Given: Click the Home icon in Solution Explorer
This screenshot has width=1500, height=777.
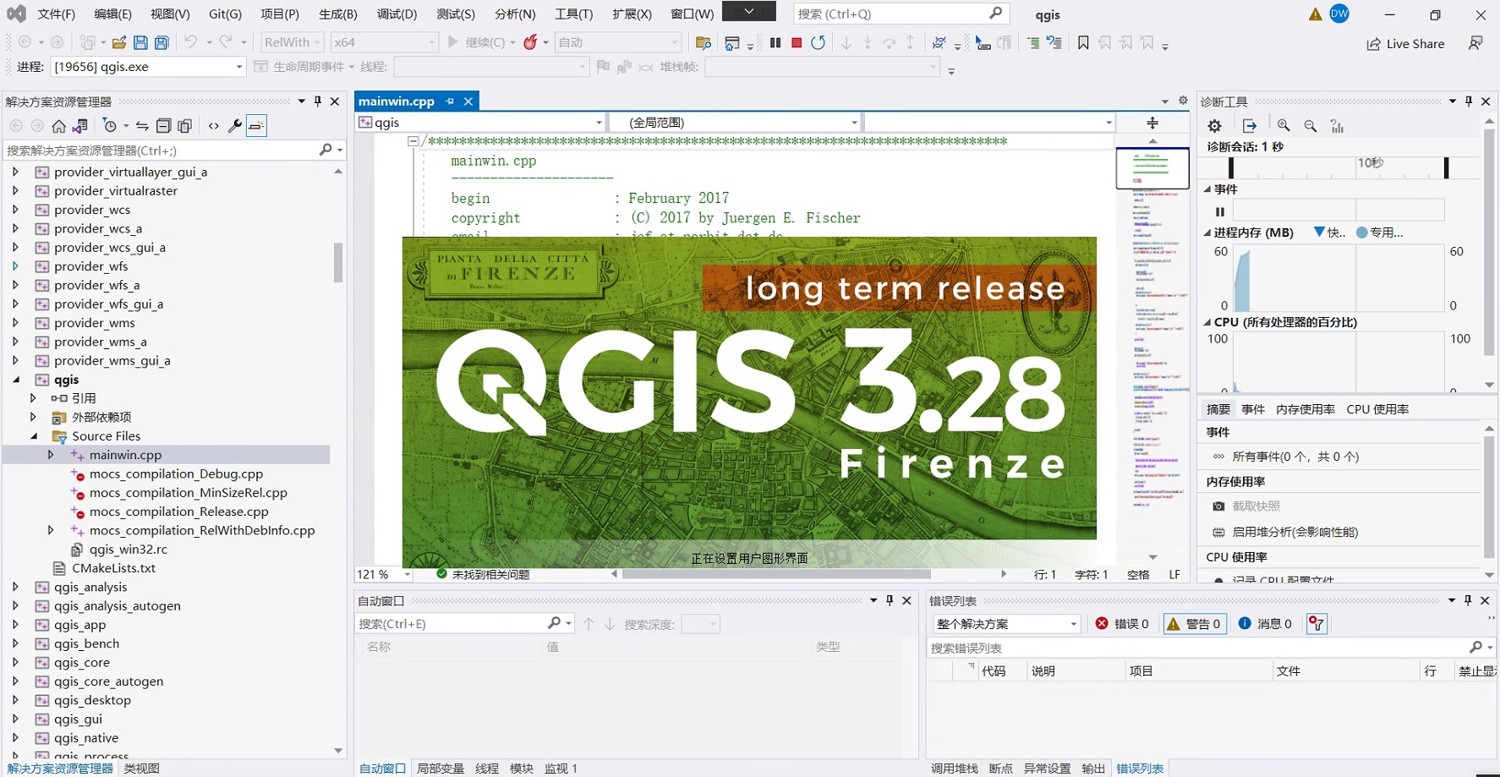Looking at the screenshot, I should coord(58,126).
